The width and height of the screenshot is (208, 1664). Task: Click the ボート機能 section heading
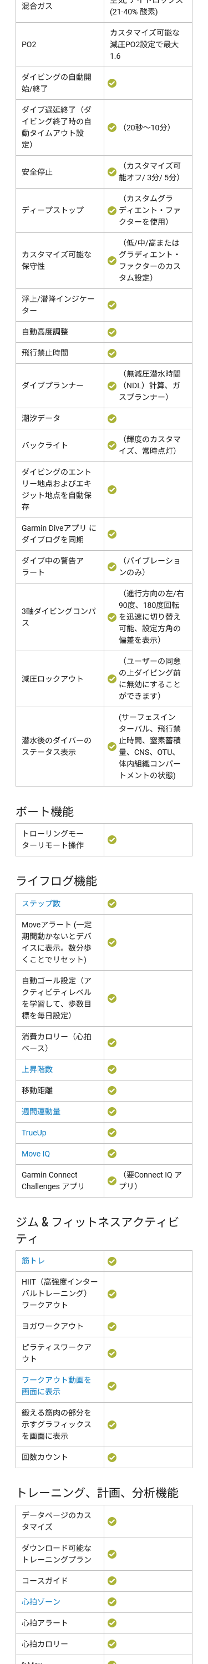(x=44, y=811)
